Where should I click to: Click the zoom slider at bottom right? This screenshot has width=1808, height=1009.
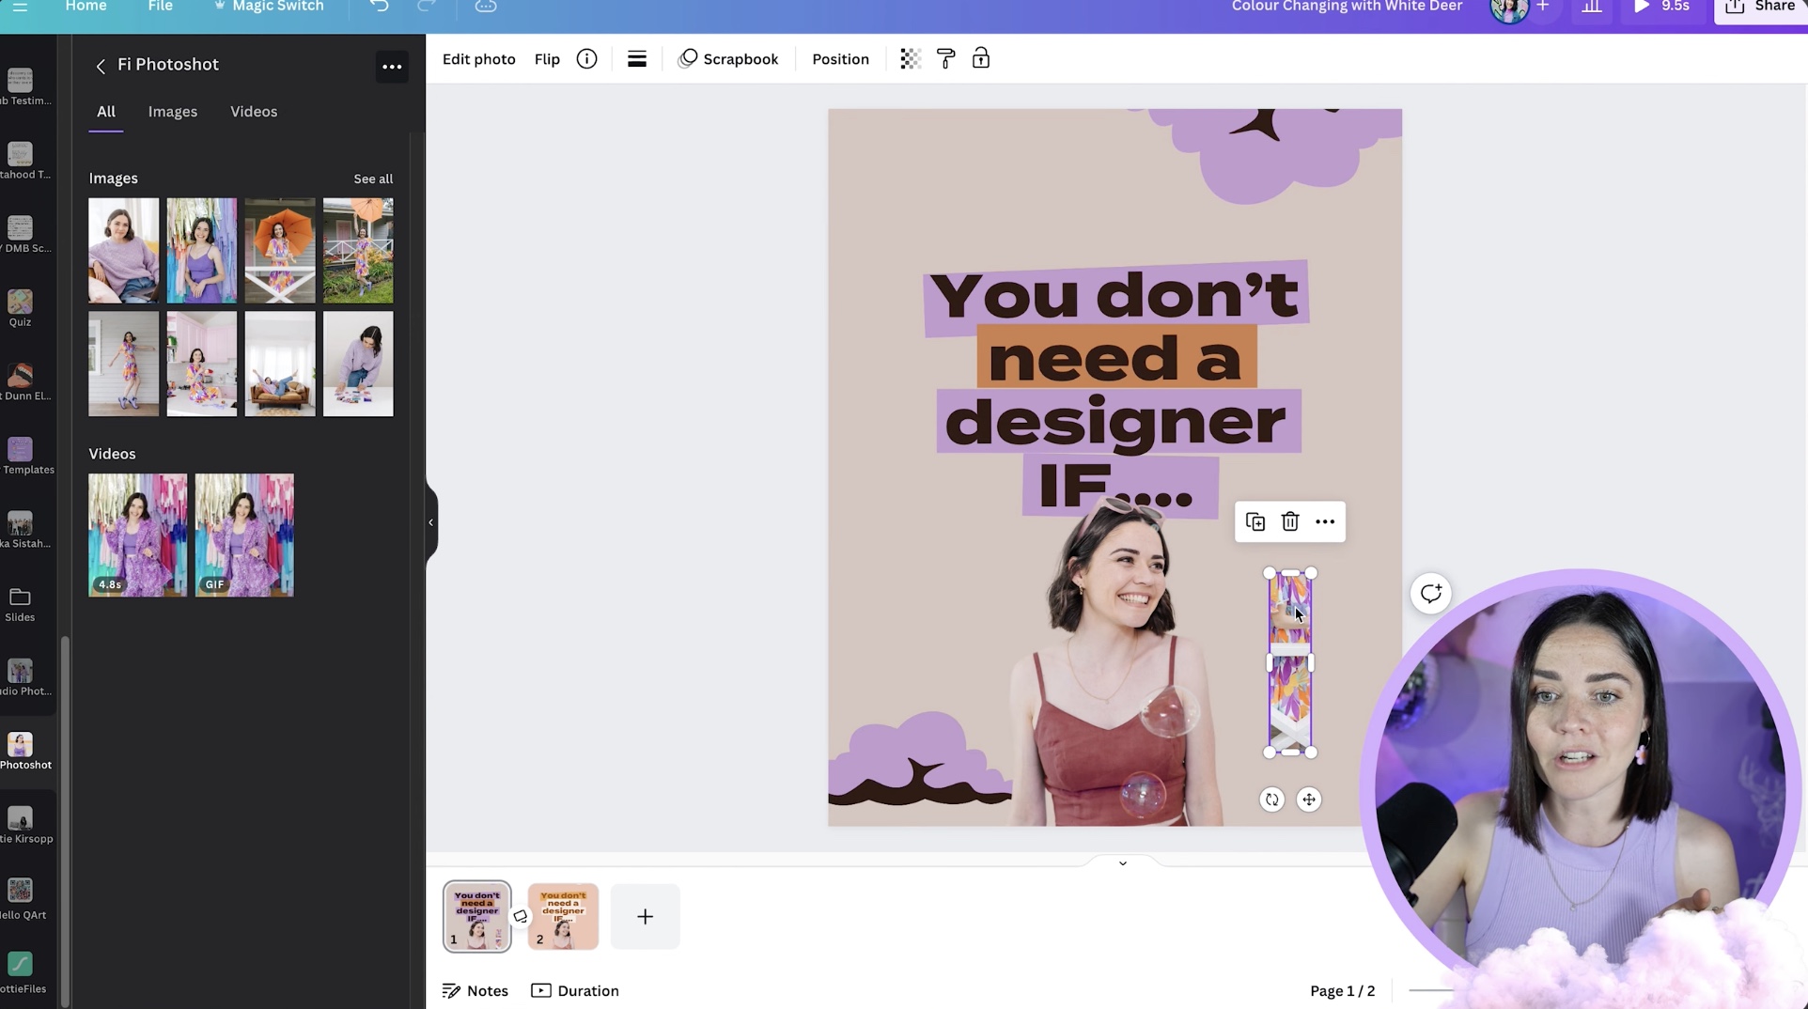tap(1430, 990)
